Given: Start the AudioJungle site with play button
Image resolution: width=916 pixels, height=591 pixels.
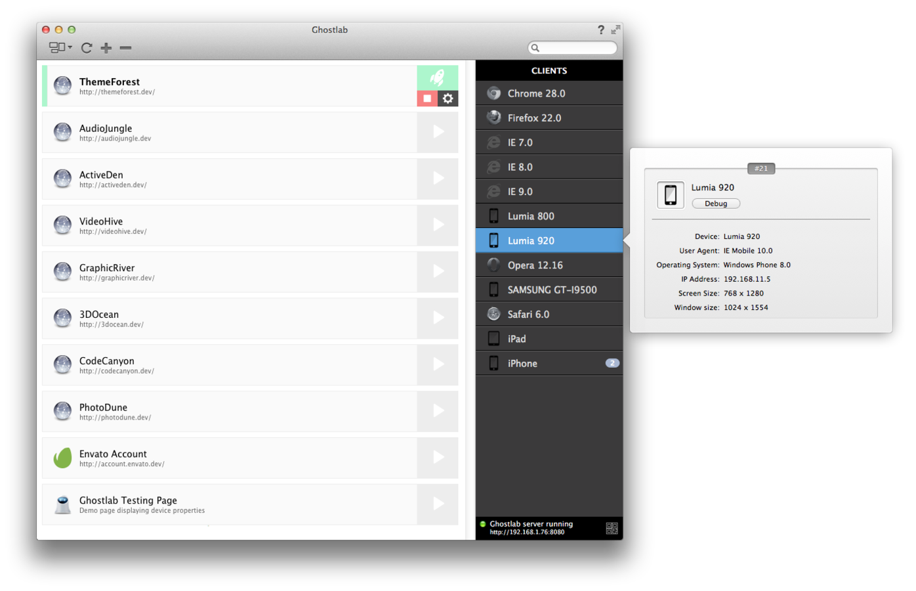Looking at the screenshot, I should 438,132.
